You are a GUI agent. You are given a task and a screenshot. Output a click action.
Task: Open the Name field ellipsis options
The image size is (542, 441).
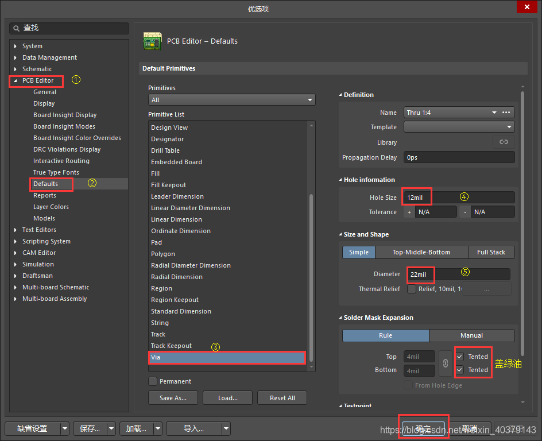506,113
